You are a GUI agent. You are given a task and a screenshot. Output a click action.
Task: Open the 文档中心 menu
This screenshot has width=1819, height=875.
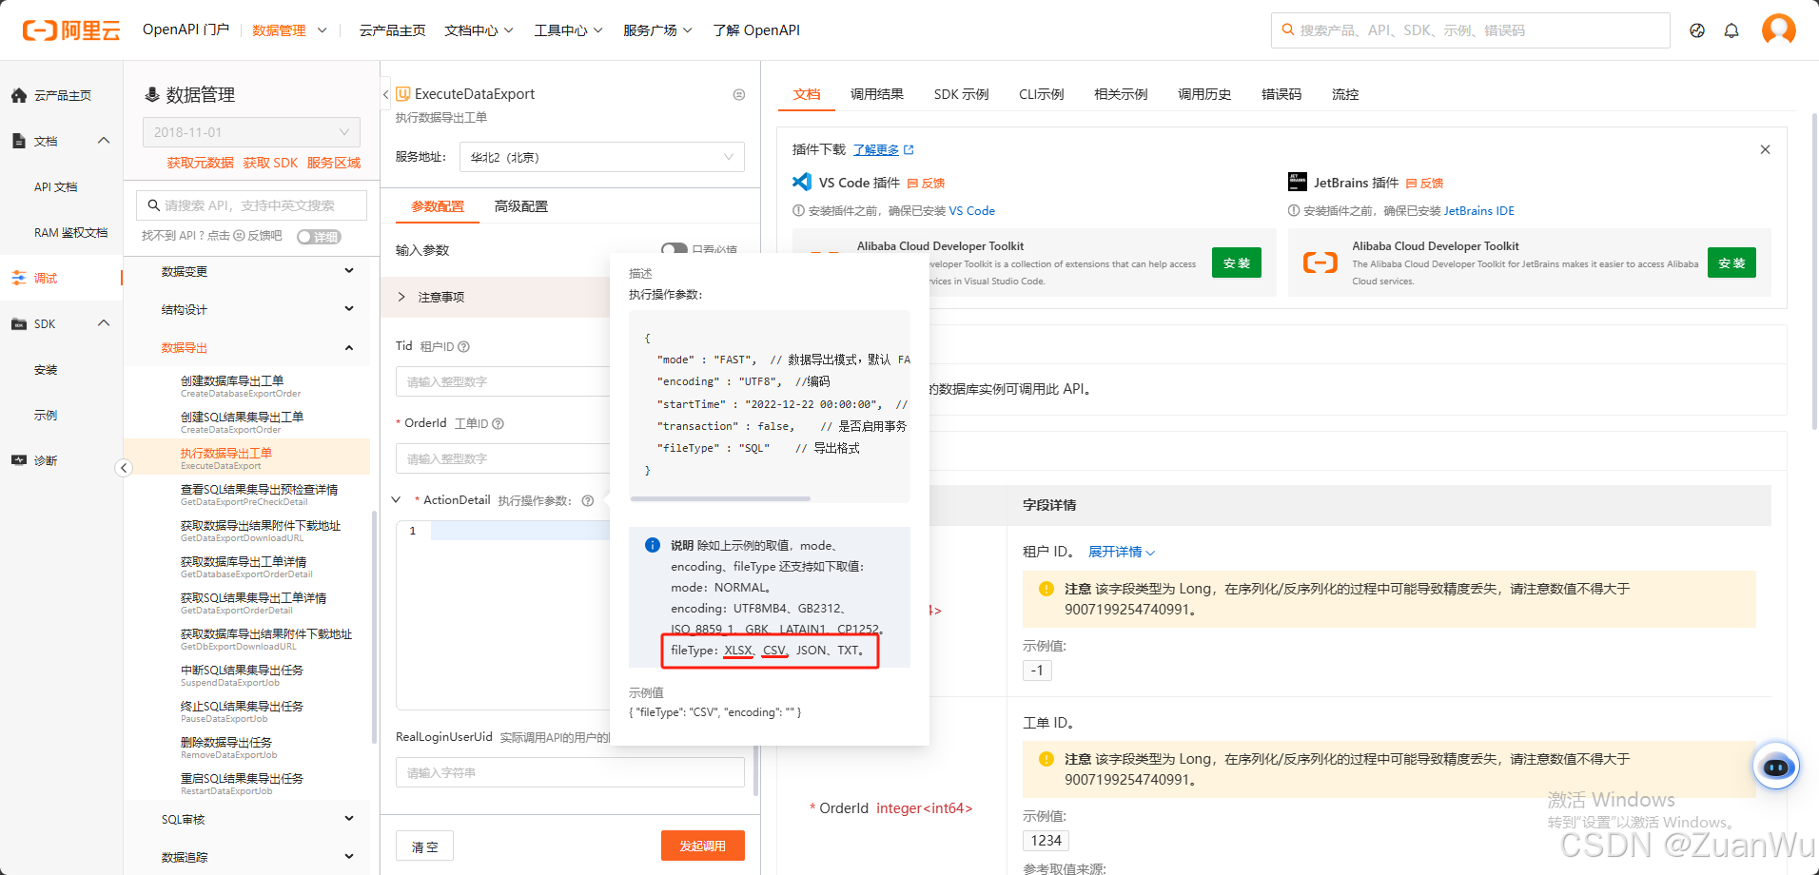[x=479, y=30]
